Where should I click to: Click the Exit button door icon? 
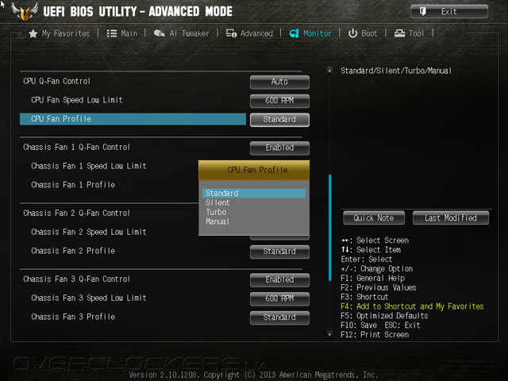click(423, 12)
